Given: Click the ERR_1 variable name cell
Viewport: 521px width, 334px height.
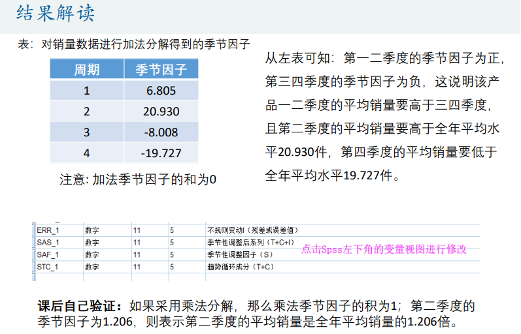Looking at the screenshot, I should coord(48,230).
